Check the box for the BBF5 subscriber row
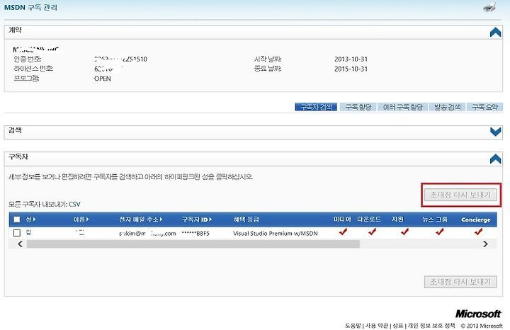Image resolution: width=510 pixels, height=330 pixels. pos(17,233)
